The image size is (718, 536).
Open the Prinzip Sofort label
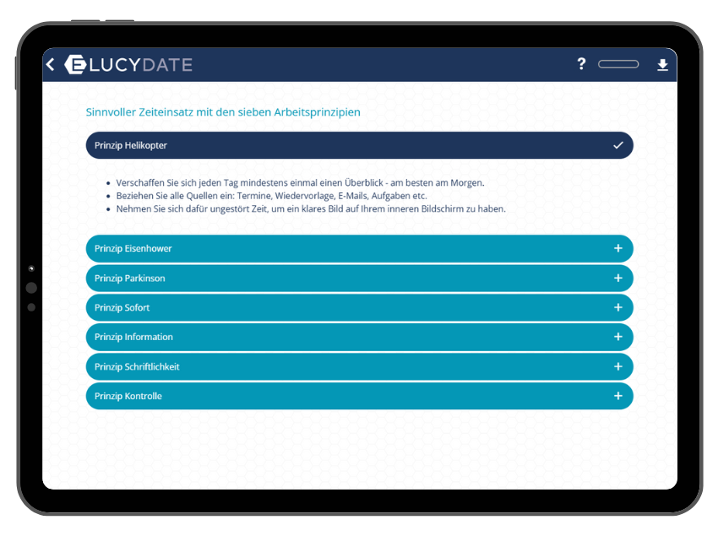pos(122,308)
